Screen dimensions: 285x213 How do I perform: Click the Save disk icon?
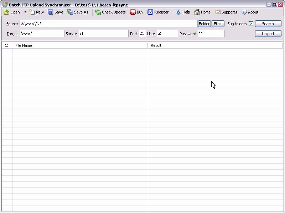[51, 12]
